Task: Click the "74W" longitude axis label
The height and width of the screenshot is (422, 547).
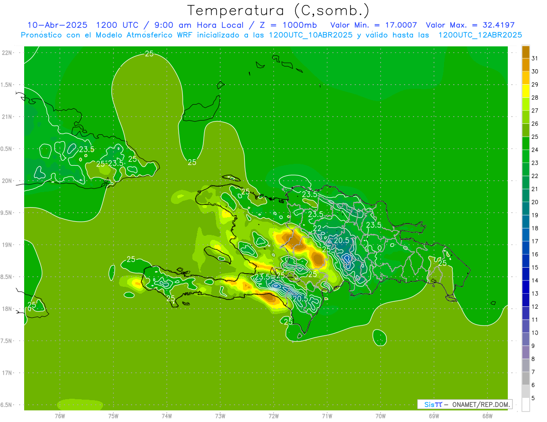Action: click(167, 416)
